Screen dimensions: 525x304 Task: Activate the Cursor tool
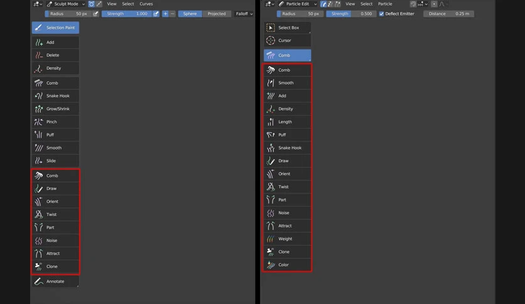click(287, 40)
